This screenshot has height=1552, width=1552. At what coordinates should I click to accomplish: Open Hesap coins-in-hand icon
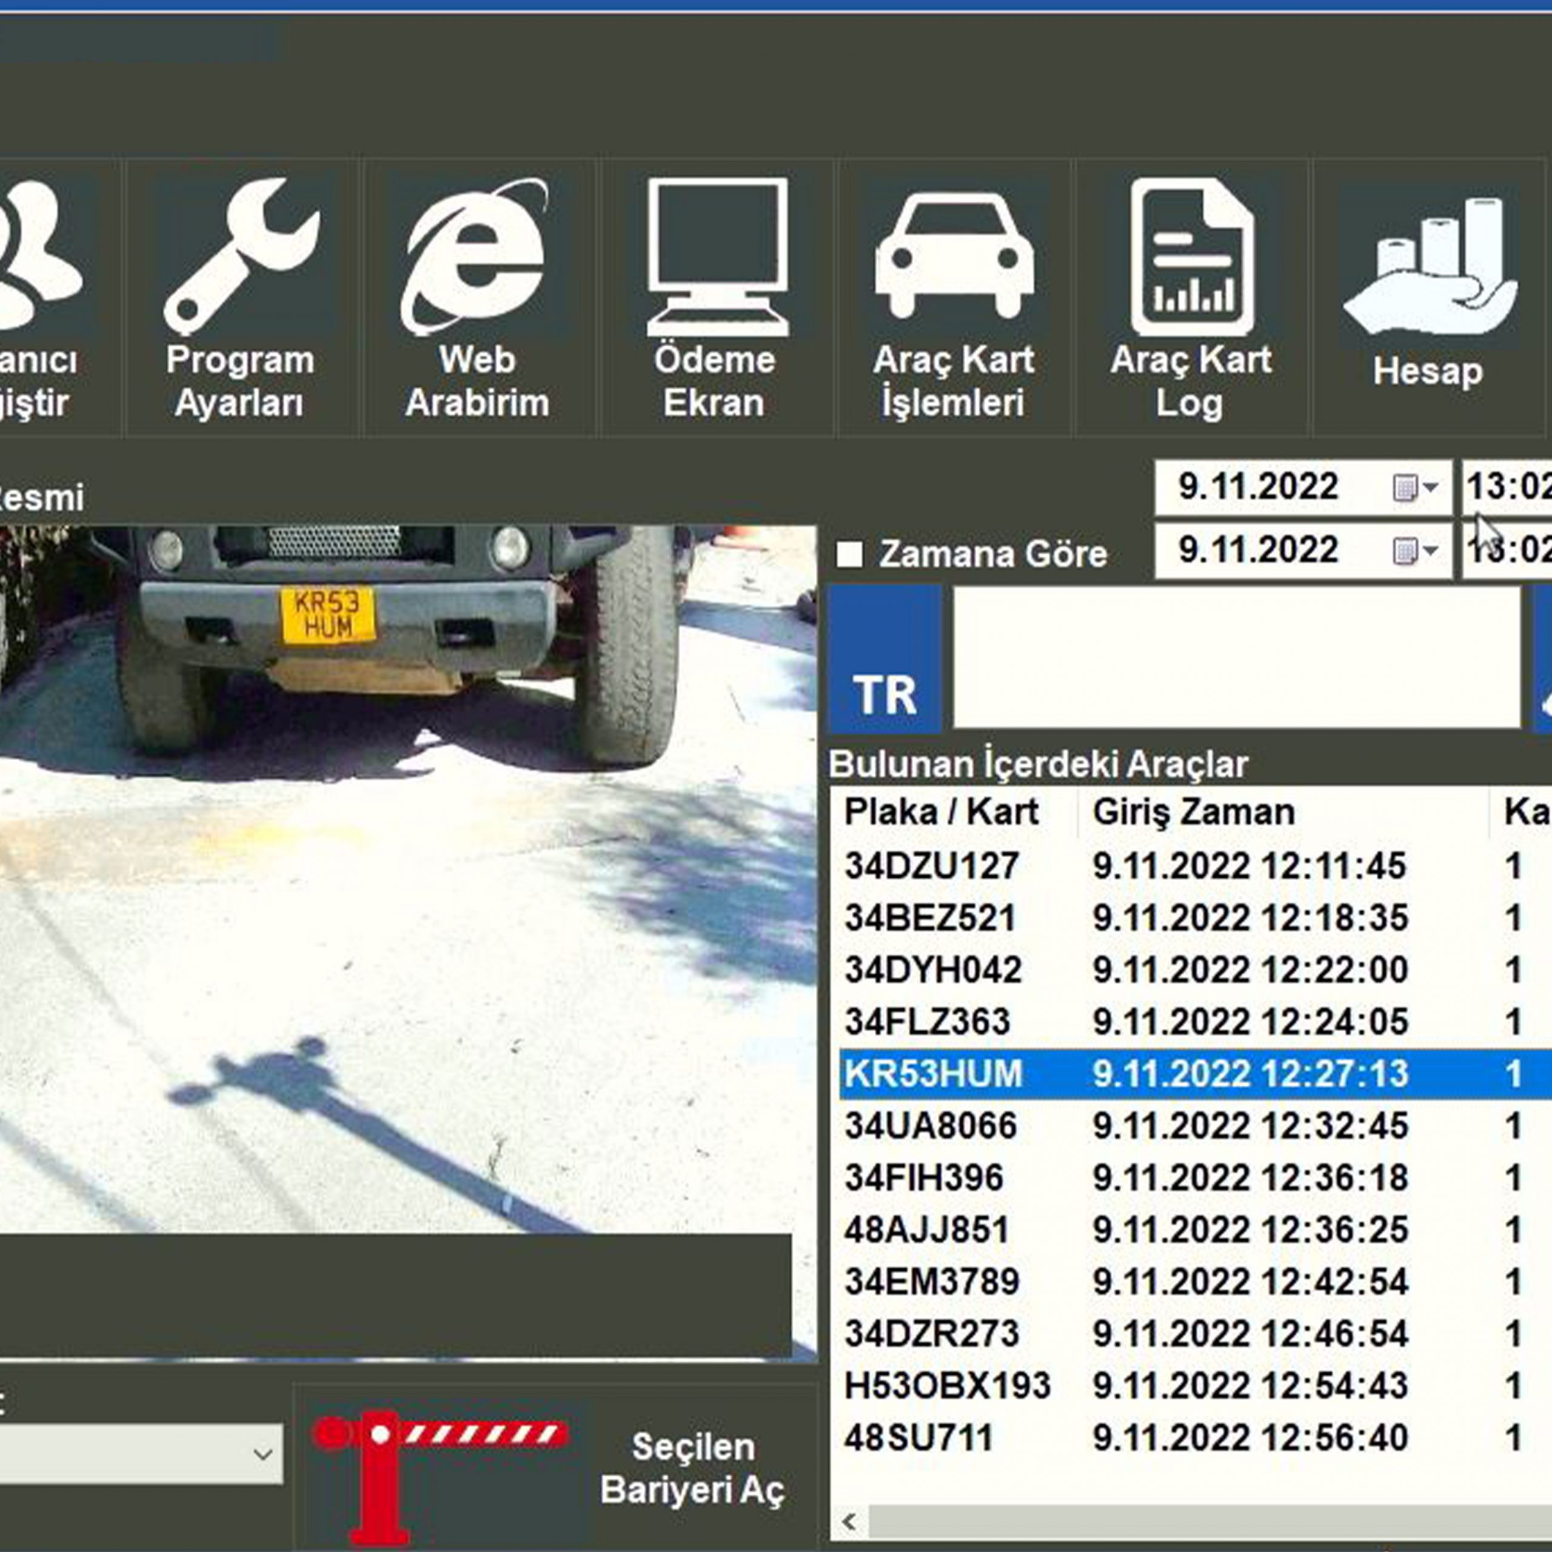click(x=1430, y=265)
